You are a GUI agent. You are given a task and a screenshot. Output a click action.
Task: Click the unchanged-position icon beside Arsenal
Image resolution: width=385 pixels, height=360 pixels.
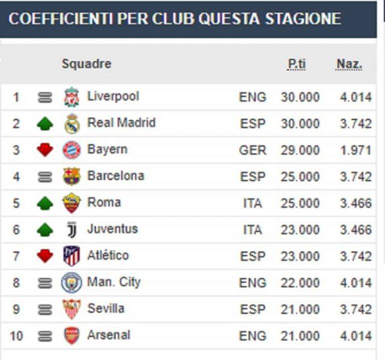pos(45,336)
